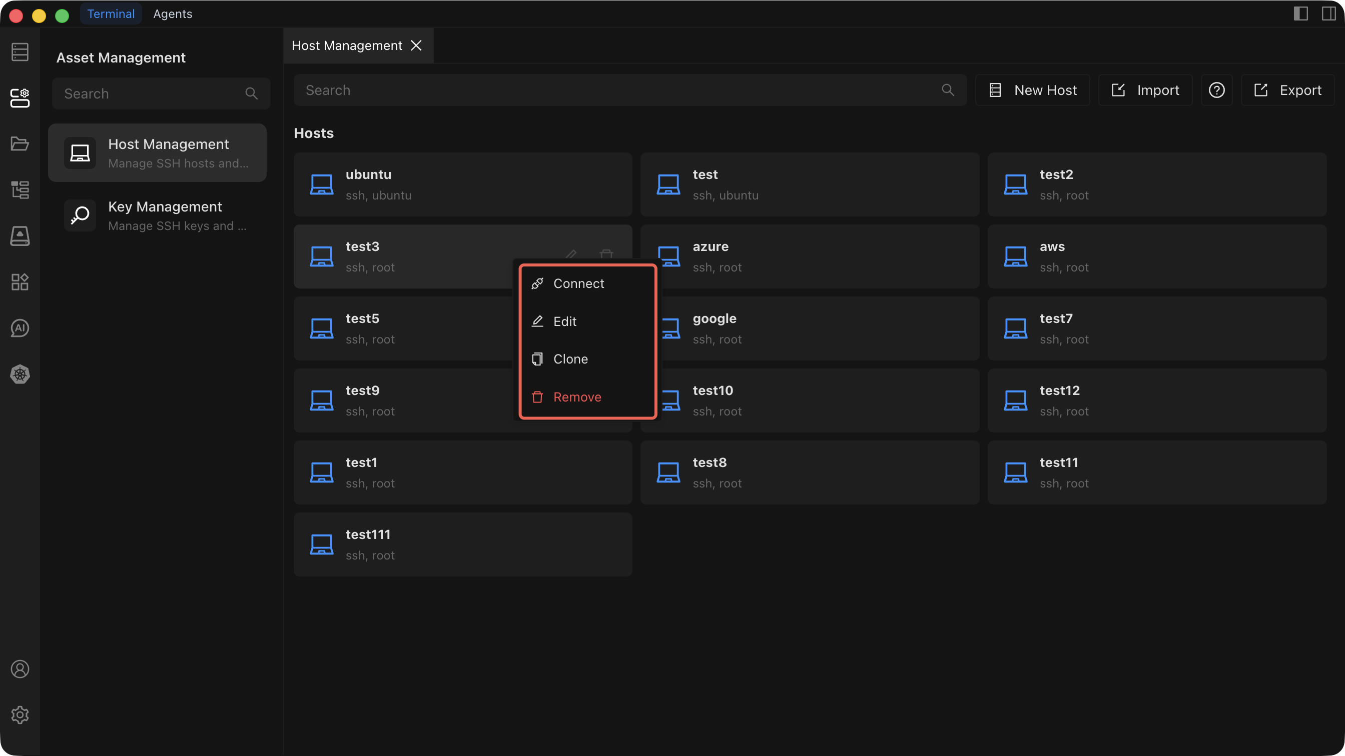Toggle the right panel layout icon

click(x=1328, y=14)
